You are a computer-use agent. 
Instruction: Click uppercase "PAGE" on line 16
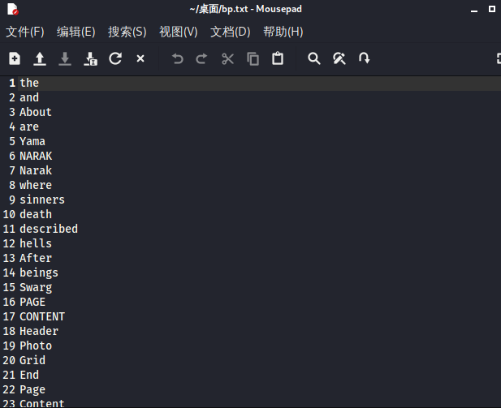pyautogui.click(x=32, y=302)
